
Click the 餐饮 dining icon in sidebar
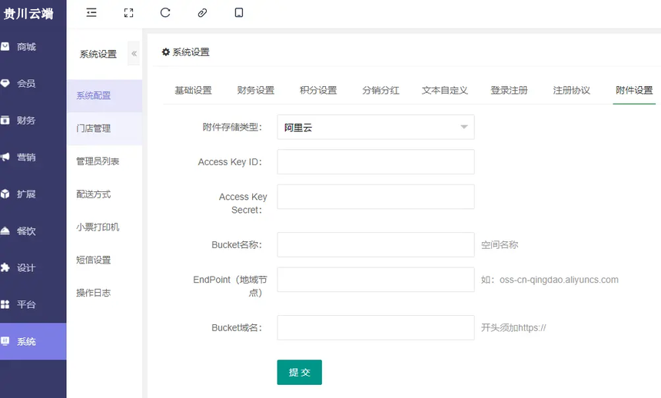coord(5,231)
